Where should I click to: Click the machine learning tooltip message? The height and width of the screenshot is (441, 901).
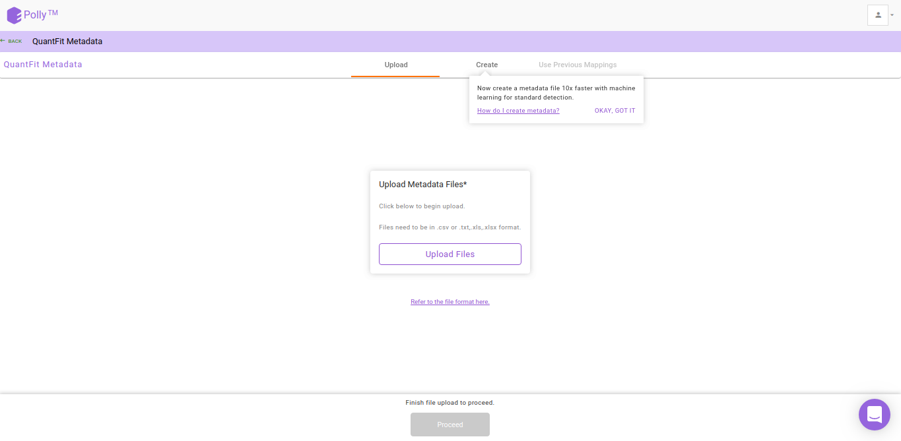point(556,93)
